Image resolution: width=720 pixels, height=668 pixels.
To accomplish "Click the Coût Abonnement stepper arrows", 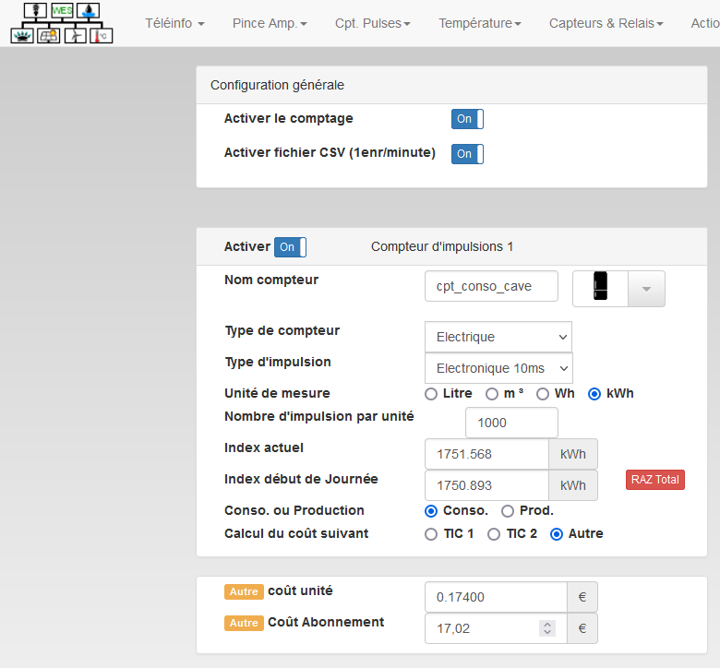I will tap(547, 628).
